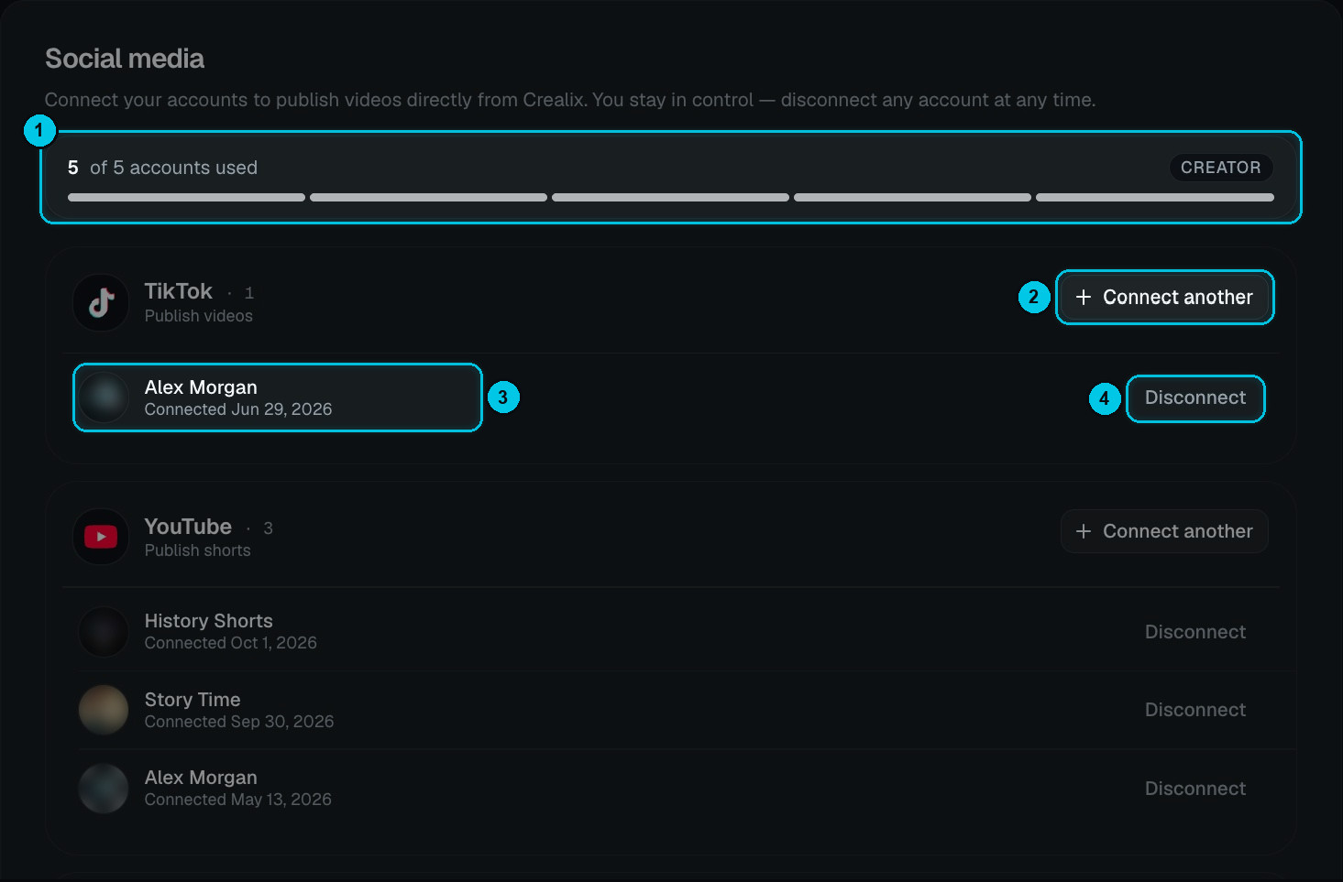This screenshot has width=1343, height=882.
Task: Disconnect the YouTube Alex Morgan account
Action: tap(1195, 789)
